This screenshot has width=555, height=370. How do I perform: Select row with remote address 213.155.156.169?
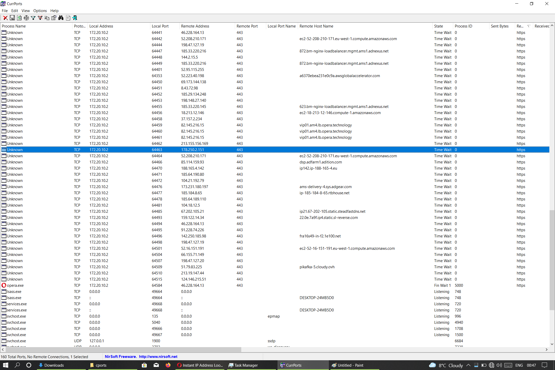tap(275, 143)
